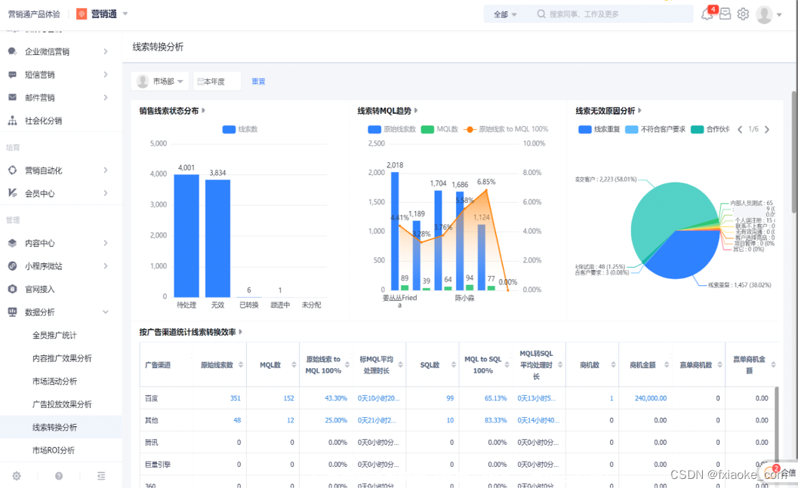
Task: Toggle 不符合客户要求 pie legend item
Action: click(655, 129)
